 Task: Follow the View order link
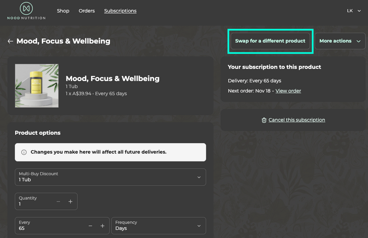[288, 91]
